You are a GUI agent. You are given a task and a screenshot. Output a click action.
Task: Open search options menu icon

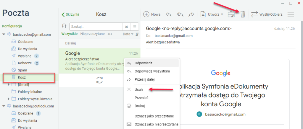(135, 27)
